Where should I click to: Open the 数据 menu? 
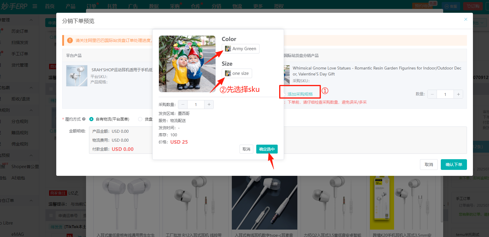pos(154,6)
